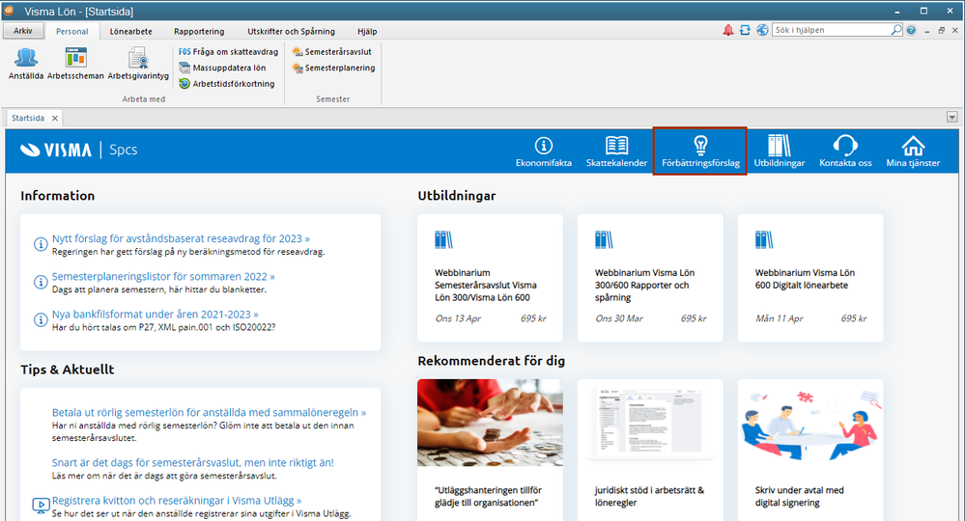Open juridiskt stöd i arbetsrätt article
The image size is (965, 521).
pos(649,497)
